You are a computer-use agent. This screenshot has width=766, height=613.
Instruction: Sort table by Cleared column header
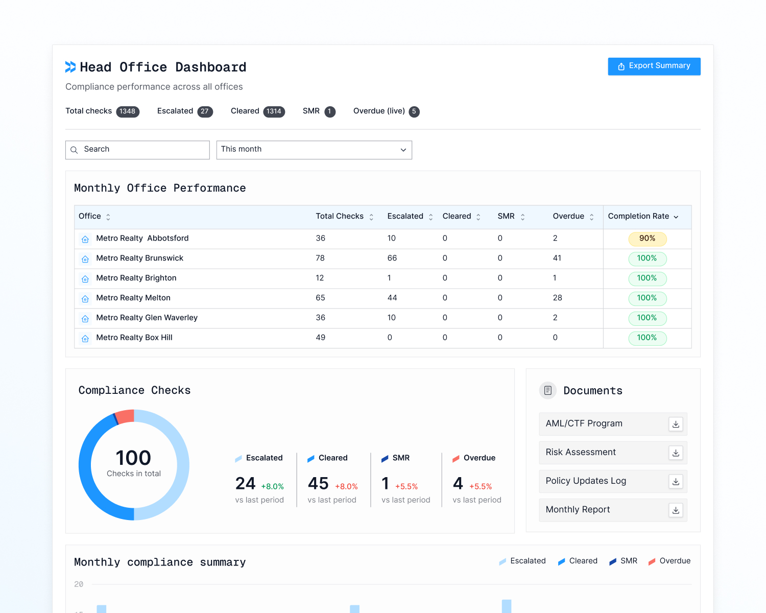click(x=462, y=217)
